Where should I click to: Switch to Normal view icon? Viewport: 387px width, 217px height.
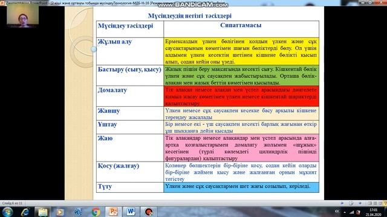point(369,203)
